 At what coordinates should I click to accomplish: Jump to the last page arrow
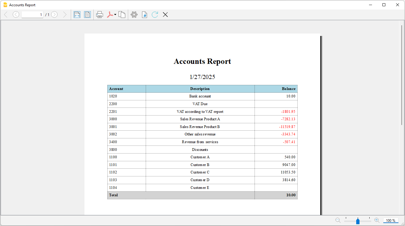click(65, 14)
